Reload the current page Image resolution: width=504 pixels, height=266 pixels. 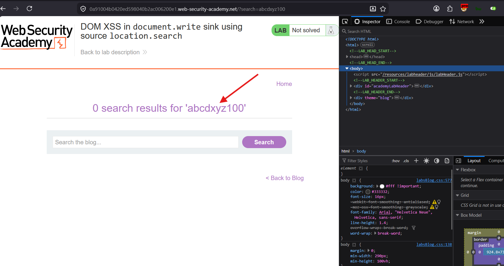[29, 9]
